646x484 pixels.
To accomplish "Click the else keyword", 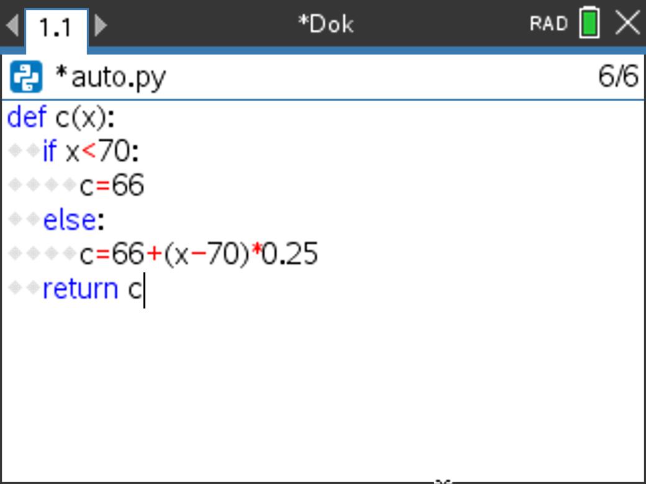I will (70, 220).
